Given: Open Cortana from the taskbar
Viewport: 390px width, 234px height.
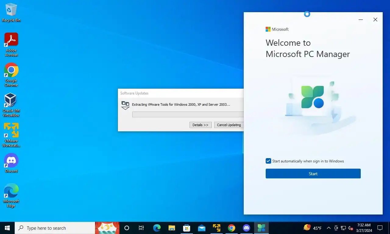Looking at the screenshot, I should 127,228.
